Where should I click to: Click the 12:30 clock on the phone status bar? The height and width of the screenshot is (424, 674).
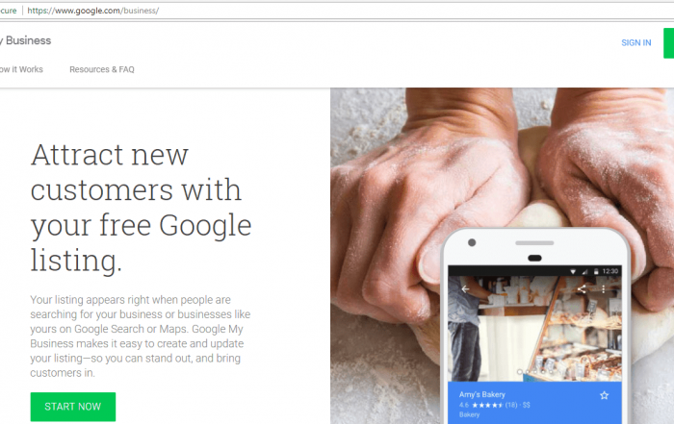tap(609, 271)
